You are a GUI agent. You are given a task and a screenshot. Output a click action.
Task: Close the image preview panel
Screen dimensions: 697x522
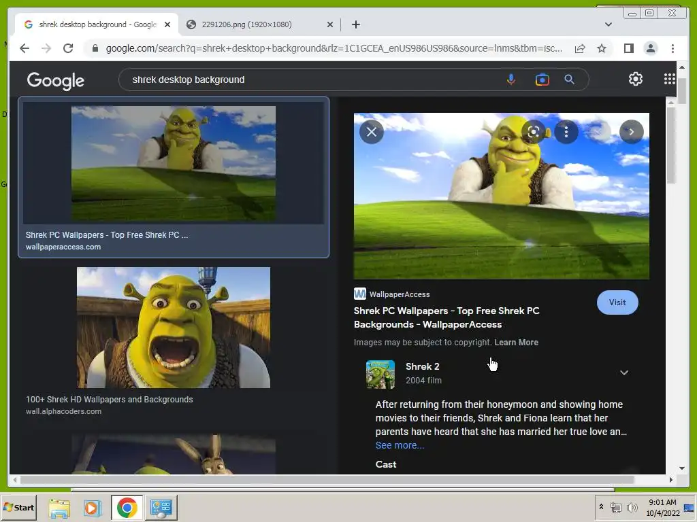pyautogui.click(x=372, y=132)
